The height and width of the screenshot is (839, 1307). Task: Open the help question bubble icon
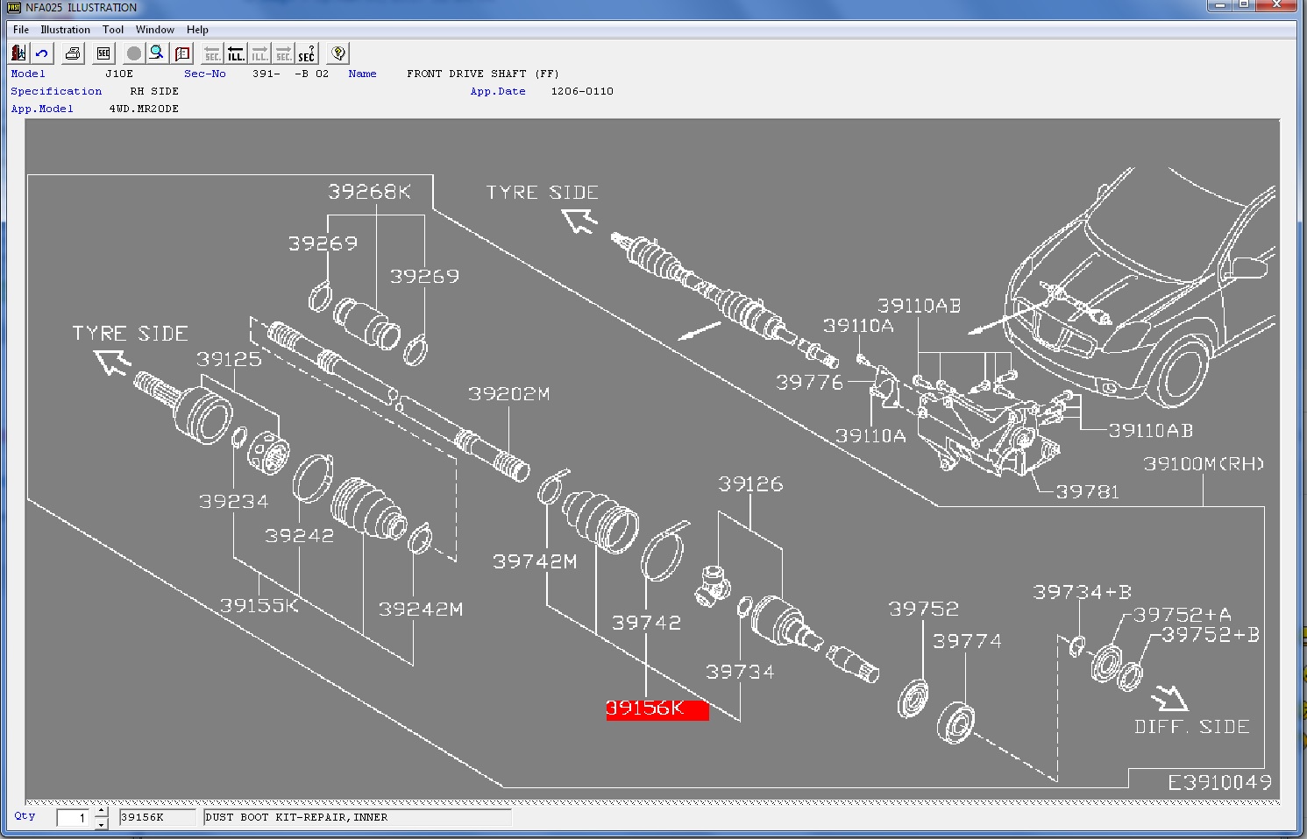[x=338, y=53]
